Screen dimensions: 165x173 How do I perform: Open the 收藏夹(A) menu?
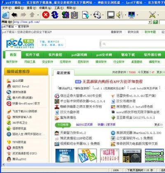[x=45, y=8]
